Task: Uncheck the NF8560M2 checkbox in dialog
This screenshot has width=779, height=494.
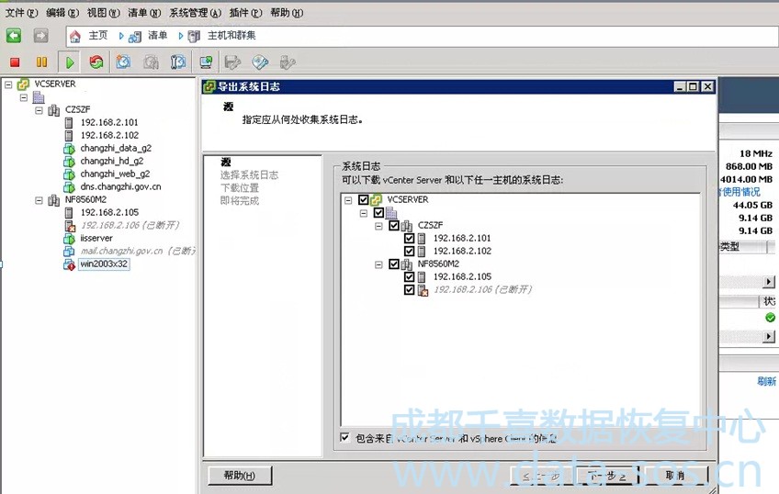Action: point(394,264)
